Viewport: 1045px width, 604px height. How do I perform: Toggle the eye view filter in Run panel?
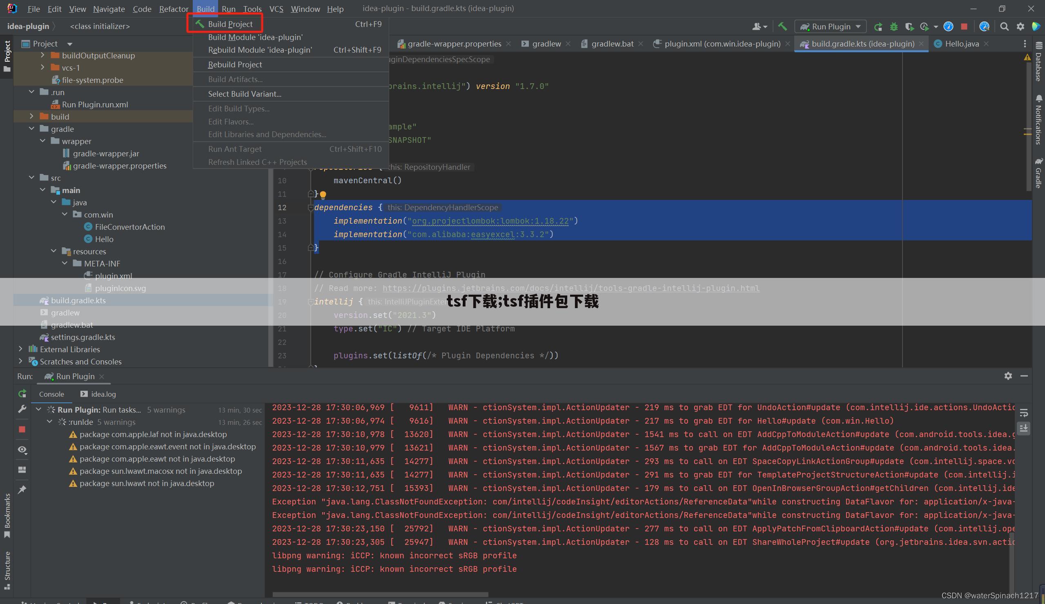[x=22, y=450]
